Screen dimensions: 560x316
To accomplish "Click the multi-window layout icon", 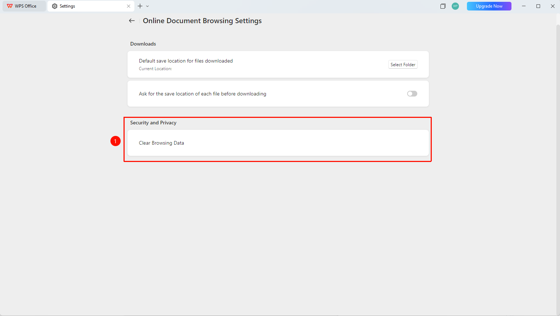I will pyautogui.click(x=443, y=6).
